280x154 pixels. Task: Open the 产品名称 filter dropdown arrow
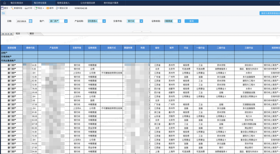(104, 21)
